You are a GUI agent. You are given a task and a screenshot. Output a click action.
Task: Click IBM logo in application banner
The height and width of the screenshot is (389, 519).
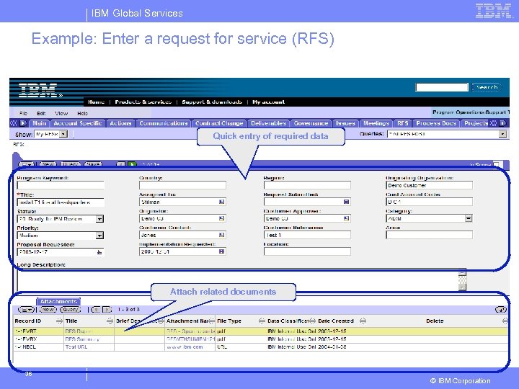(x=40, y=90)
